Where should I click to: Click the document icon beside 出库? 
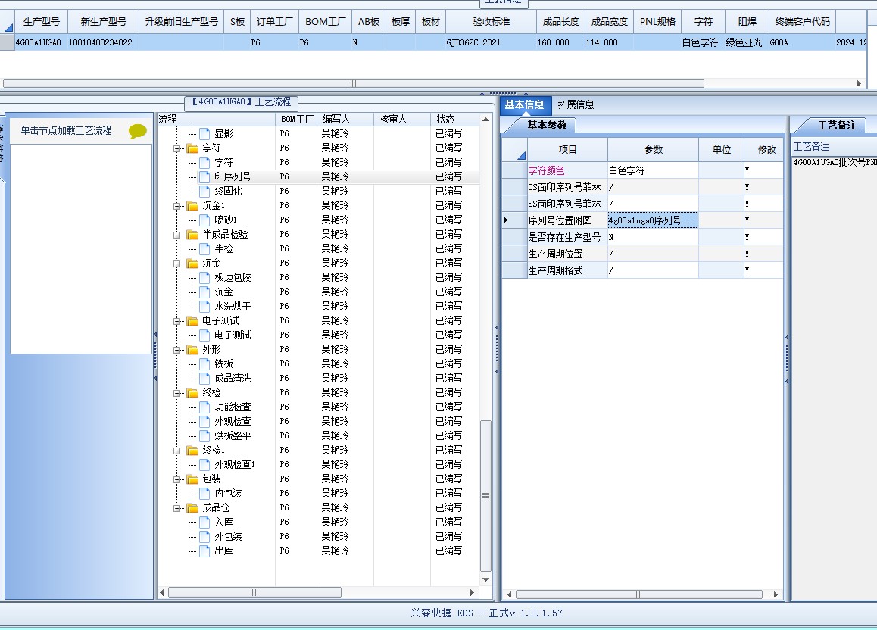[204, 551]
